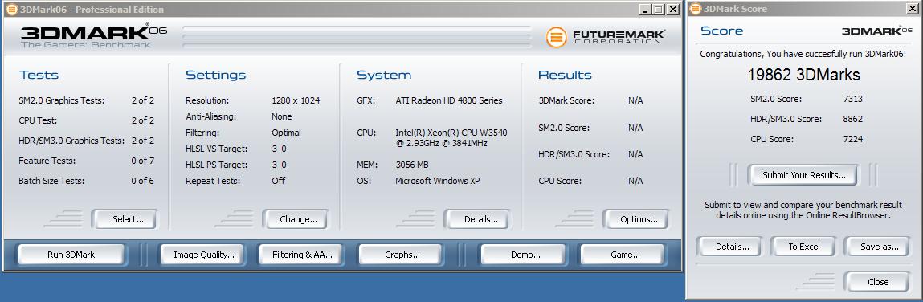Click the "Results" section heading
The height and width of the screenshot is (302, 923).
(565, 75)
